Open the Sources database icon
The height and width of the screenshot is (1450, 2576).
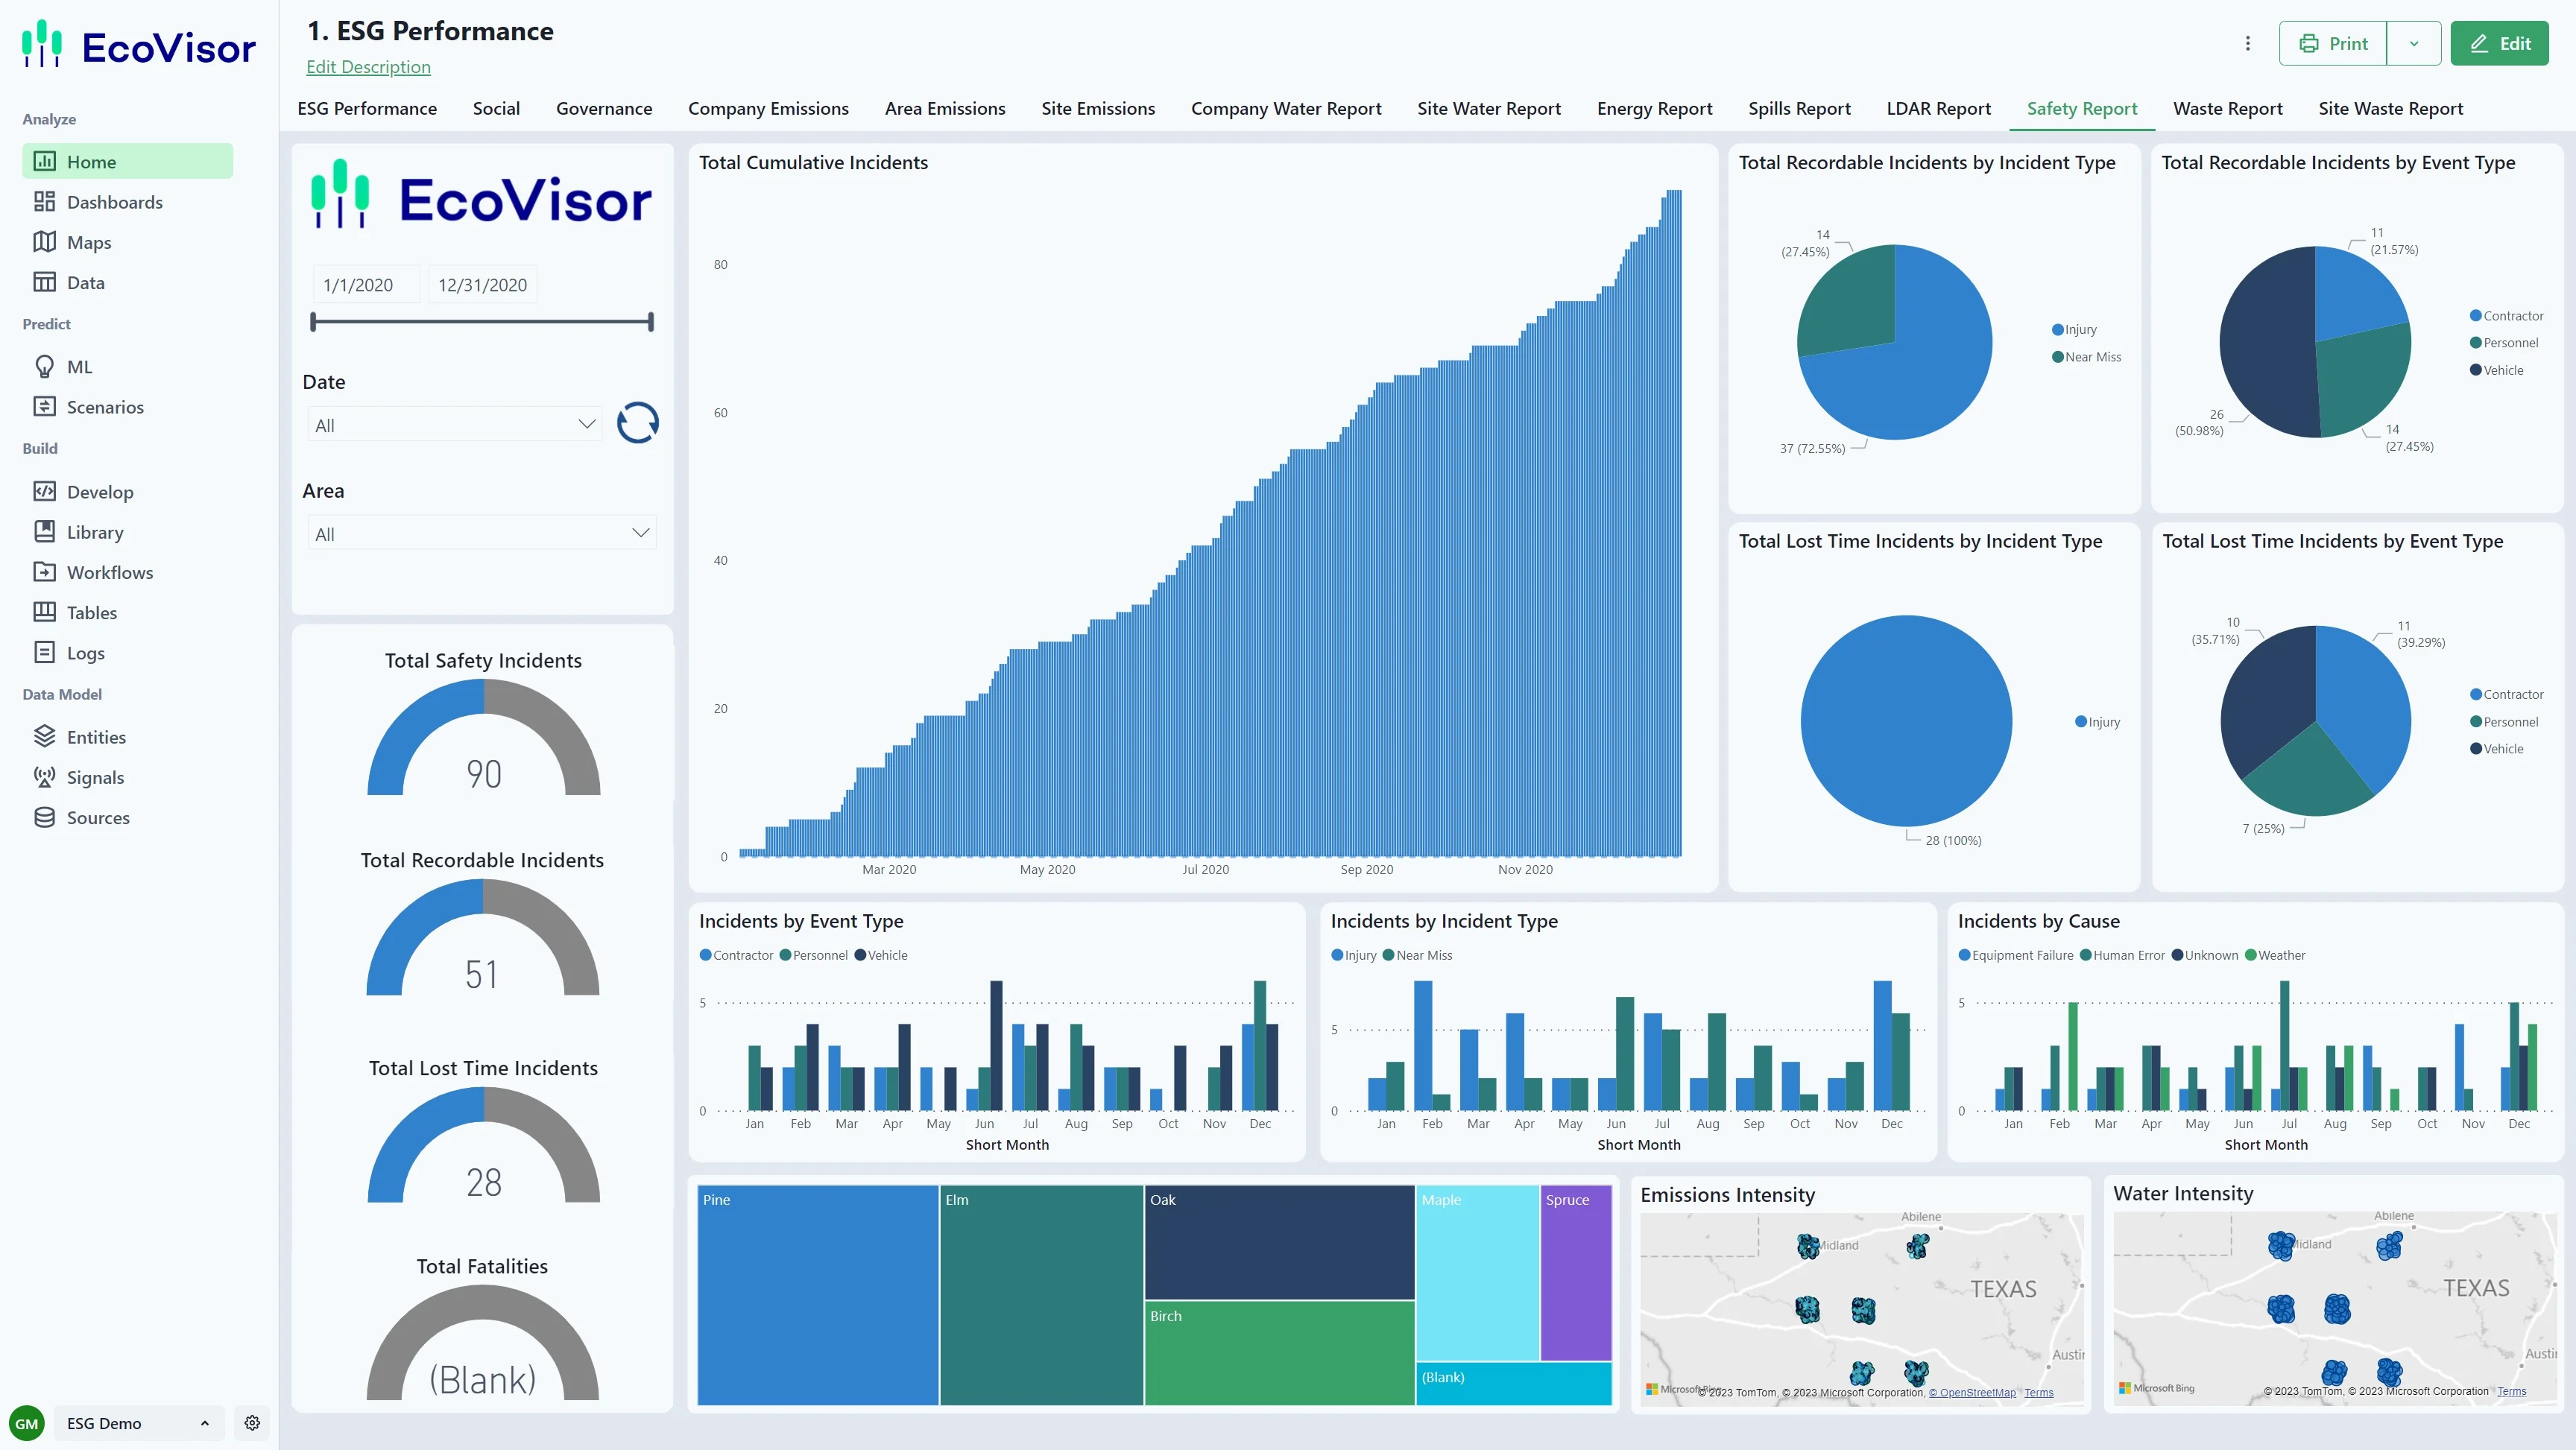coord(44,817)
